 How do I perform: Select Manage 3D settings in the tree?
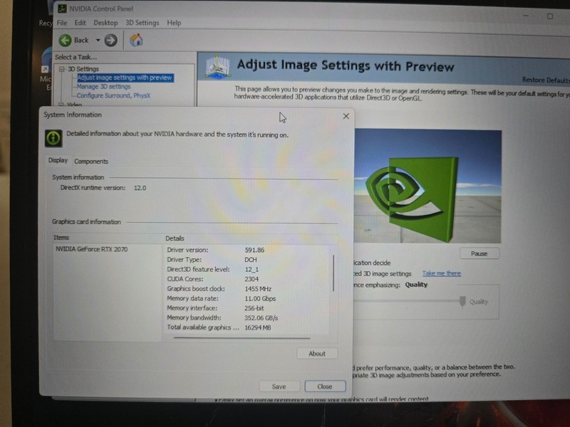pos(103,86)
